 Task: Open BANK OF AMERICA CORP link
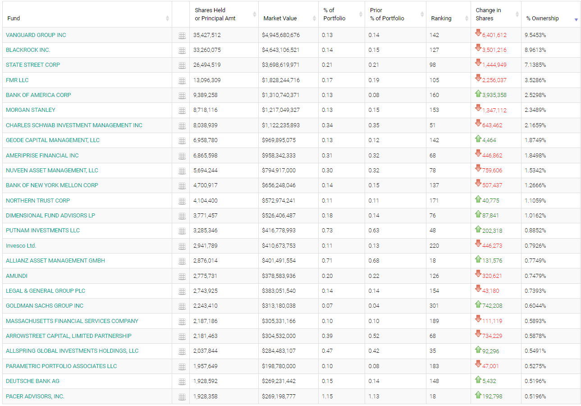(x=38, y=95)
